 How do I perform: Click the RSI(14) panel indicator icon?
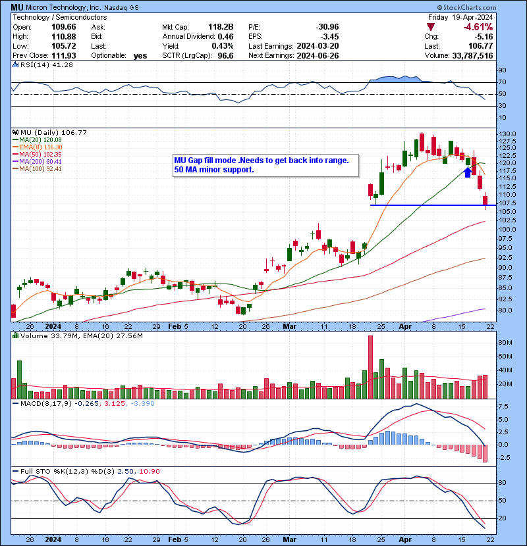pyautogui.click(x=15, y=64)
